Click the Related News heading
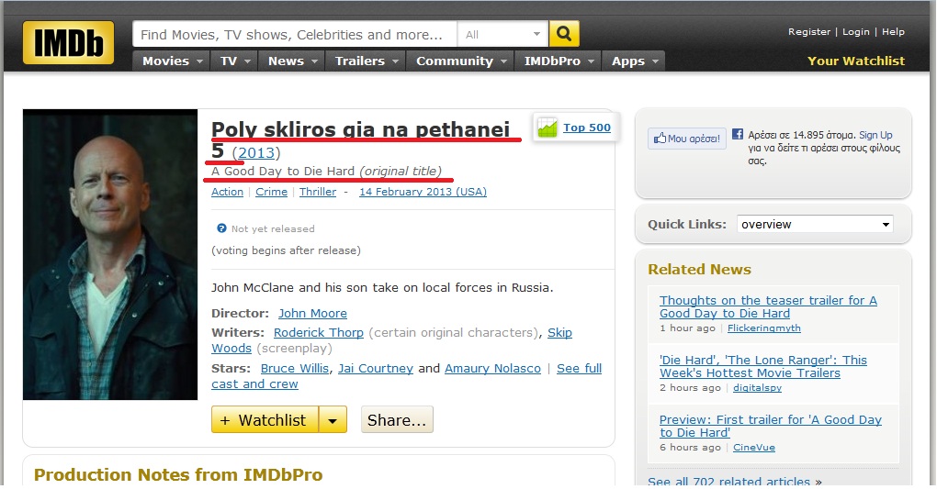This screenshot has width=937, height=489. point(699,270)
